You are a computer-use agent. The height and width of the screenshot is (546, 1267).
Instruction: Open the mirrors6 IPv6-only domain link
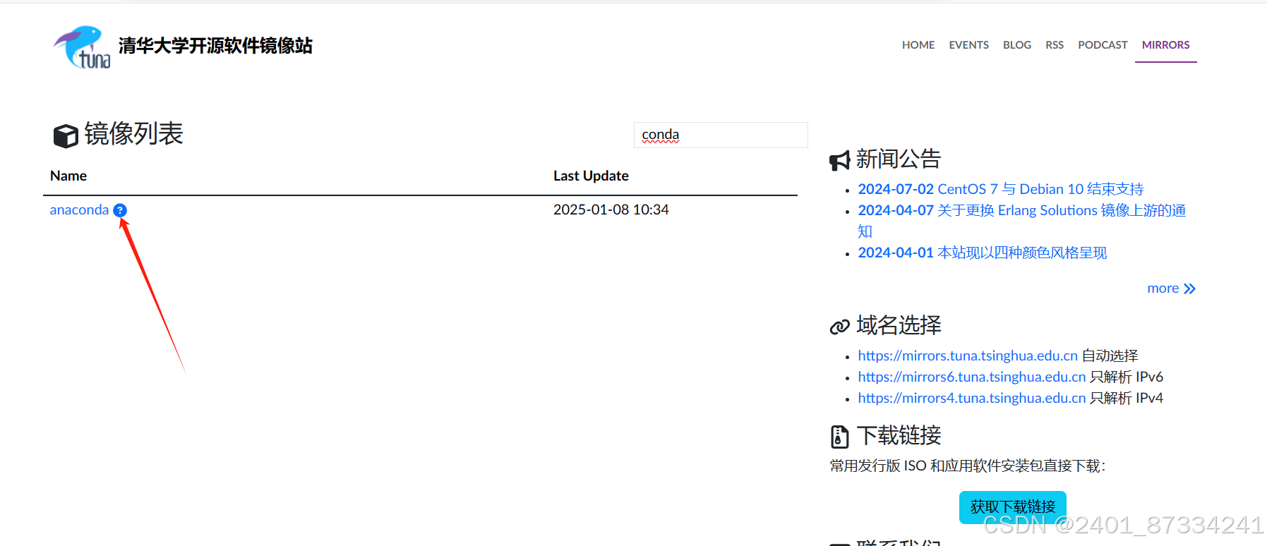[972, 377]
